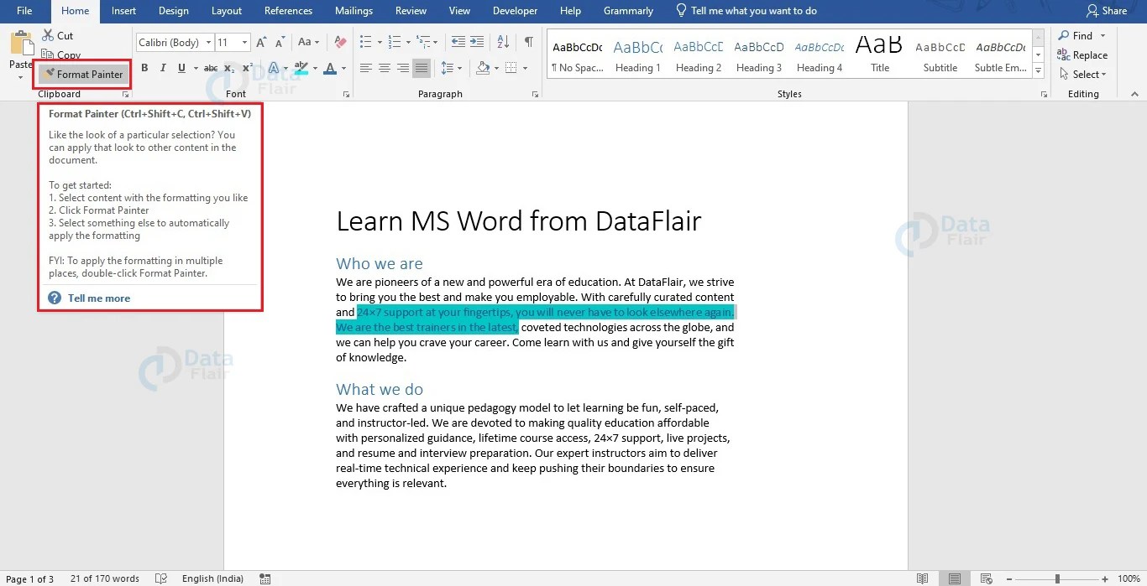Open the Review tab
Screen dimensions: 1147x586
pyautogui.click(x=411, y=11)
